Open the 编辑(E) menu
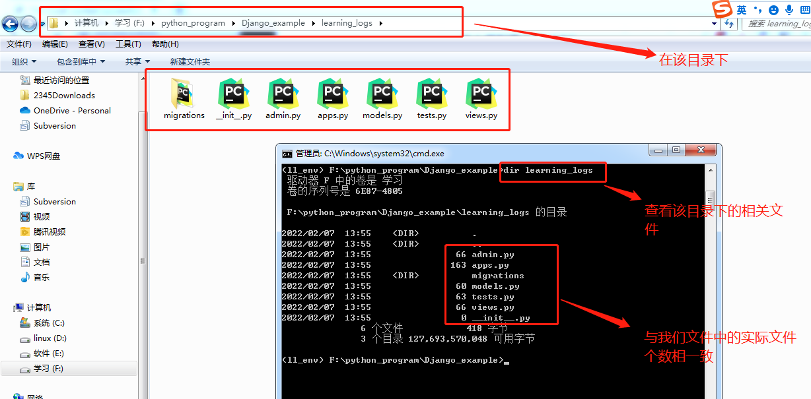This screenshot has height=399, width=811. pyautogui.click(x=55, y=44)
